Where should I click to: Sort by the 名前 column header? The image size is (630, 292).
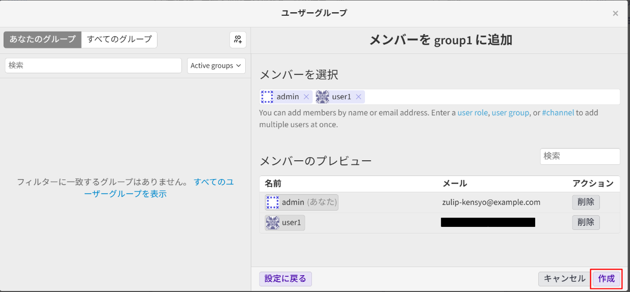click(273, 184)
